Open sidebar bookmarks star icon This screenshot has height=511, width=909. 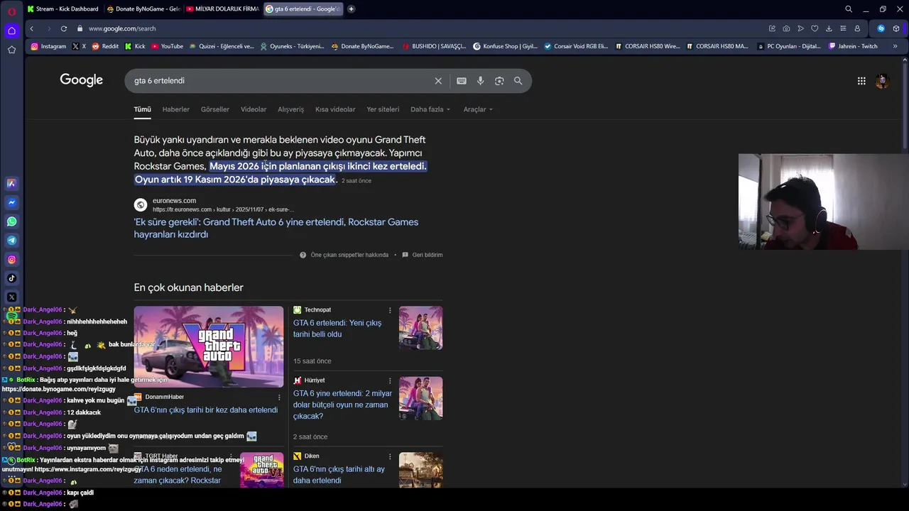[11, 50]
